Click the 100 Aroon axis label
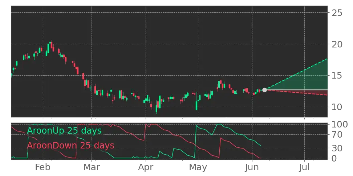Screen dimensions: 353x176 [340, 124]
